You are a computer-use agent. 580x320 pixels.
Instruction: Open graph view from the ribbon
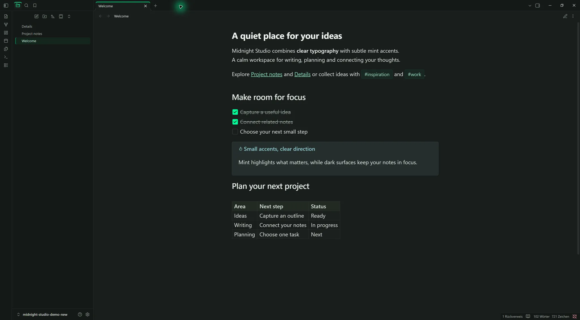coord(6,25)
